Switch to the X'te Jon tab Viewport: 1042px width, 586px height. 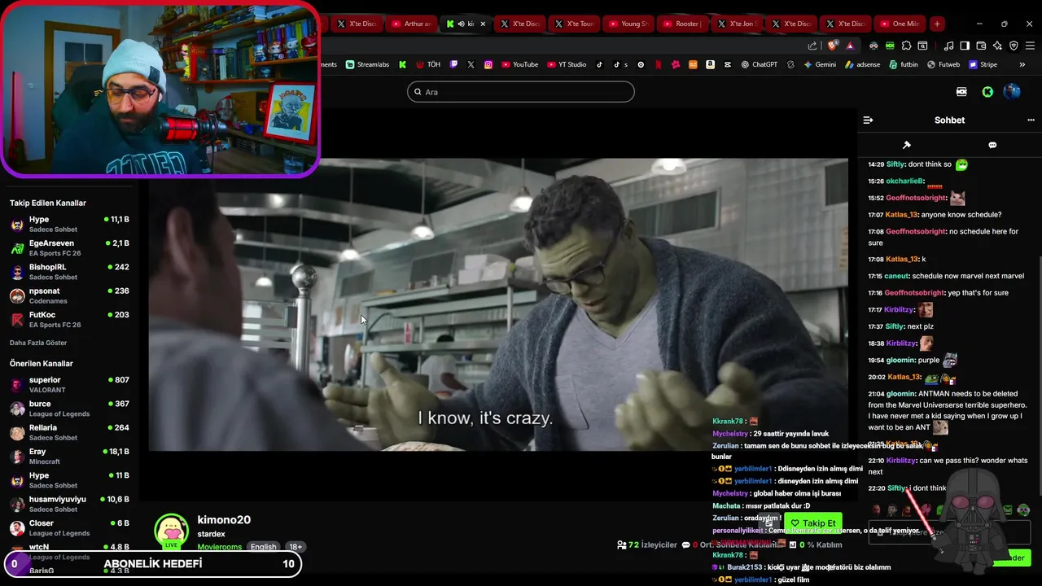(x=735, y=24)
